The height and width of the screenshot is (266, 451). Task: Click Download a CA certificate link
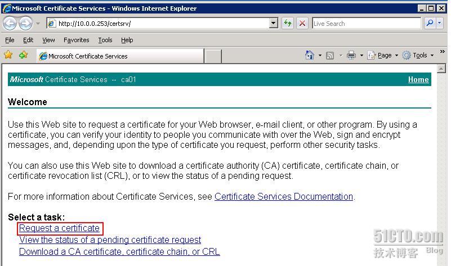tap(119, 251)
